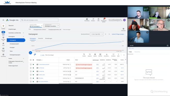Screen dimensions: 170x96
Task: Open Anzeigengruppen in the sidebar
Action: [14, 44]
